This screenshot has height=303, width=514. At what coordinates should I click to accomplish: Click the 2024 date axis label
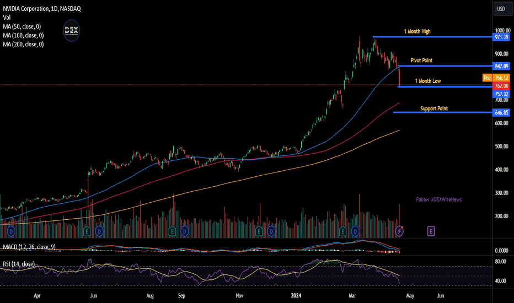point(296,296)
